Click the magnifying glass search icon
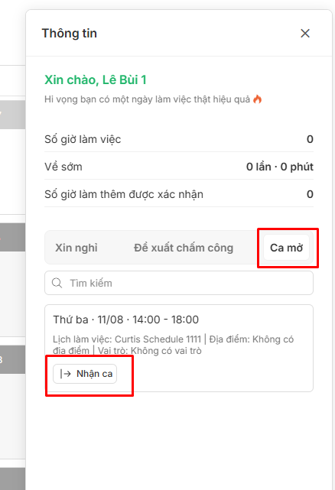The image size is (335, 490). pyautogui.click(x=57, y=283)
